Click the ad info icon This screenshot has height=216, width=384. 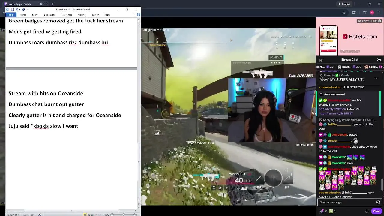[x=380, y=21]
